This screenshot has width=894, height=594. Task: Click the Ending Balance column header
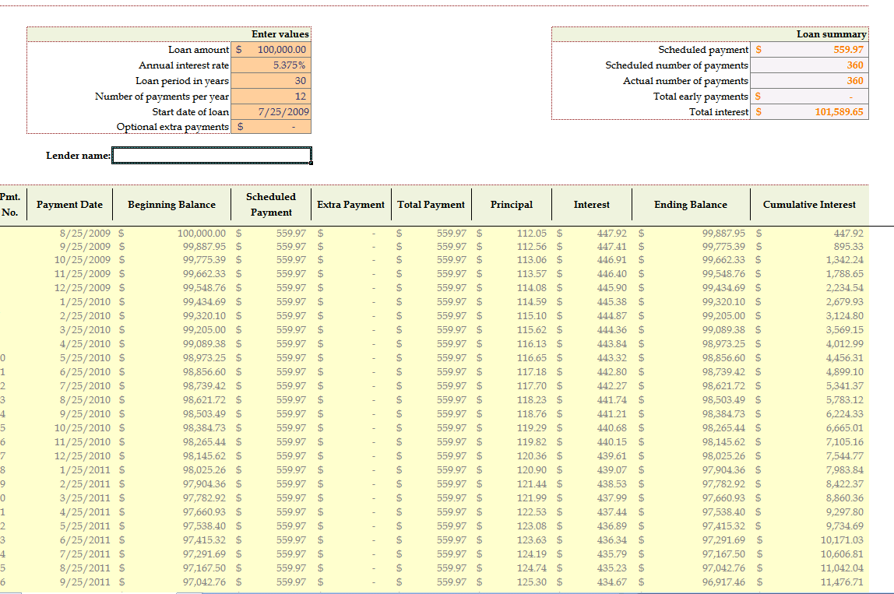coord(691,204)
